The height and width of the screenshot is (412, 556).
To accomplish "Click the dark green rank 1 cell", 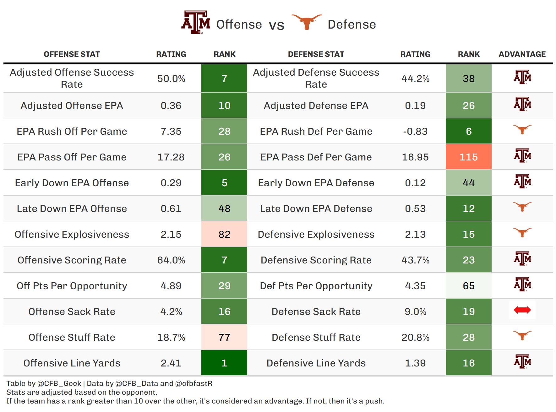I will point(224,363).
